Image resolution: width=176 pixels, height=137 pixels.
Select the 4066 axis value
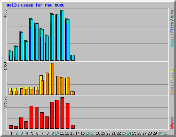point(5,13)
